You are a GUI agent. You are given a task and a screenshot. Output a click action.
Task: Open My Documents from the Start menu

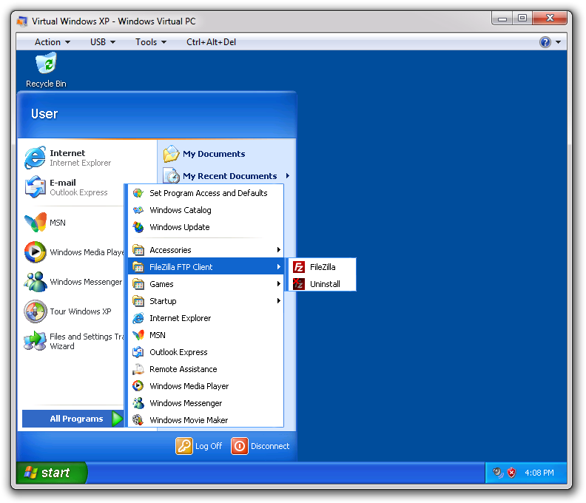pyautogui.click(x=213, y=154)
